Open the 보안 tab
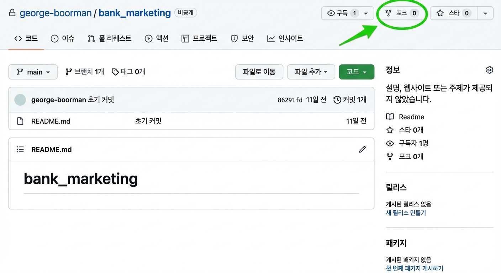 pos(242,38)
